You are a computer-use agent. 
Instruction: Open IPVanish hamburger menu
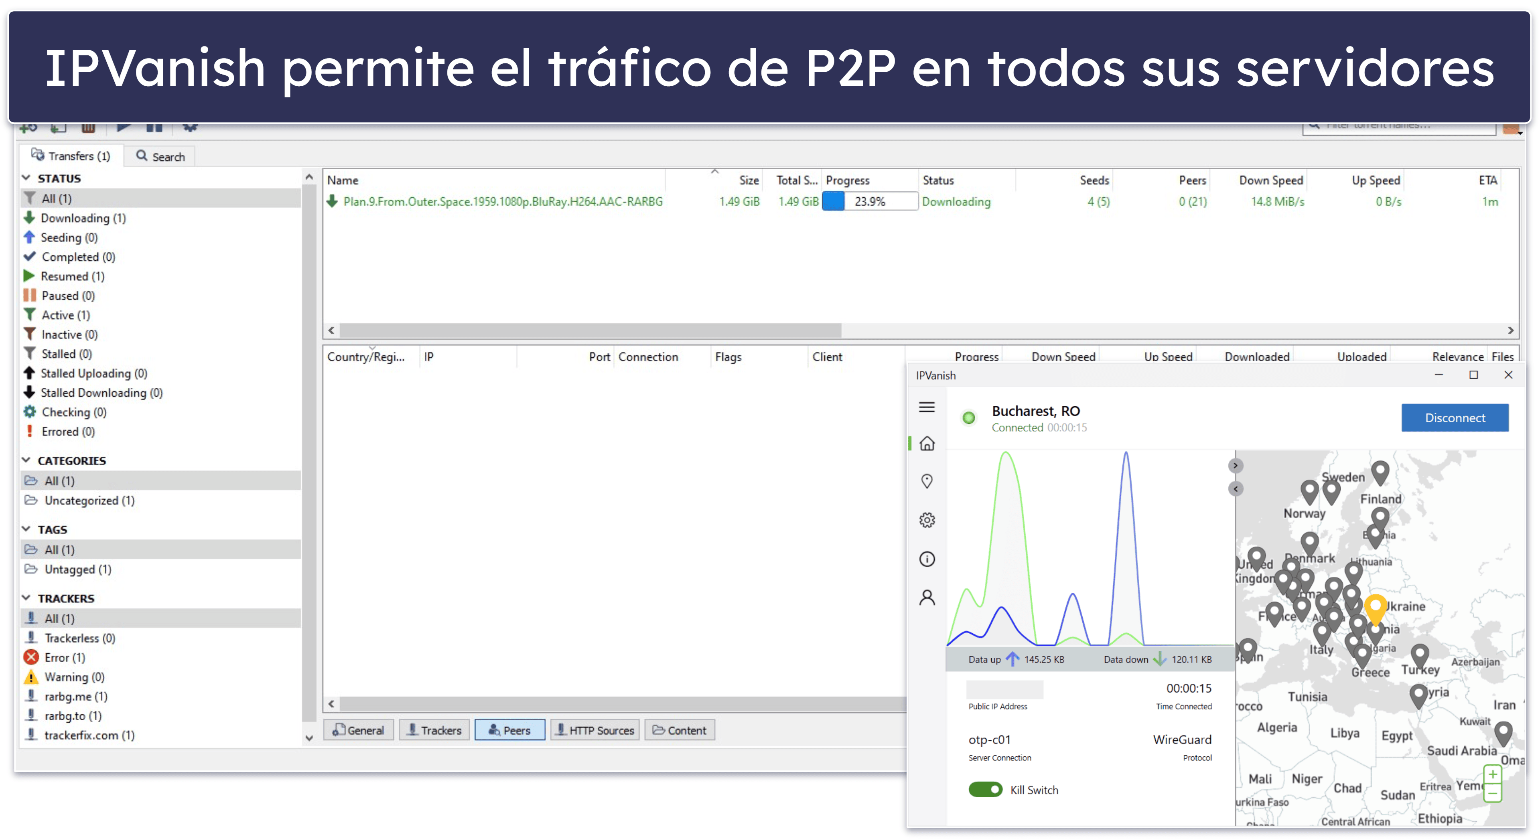click(927, 407)
